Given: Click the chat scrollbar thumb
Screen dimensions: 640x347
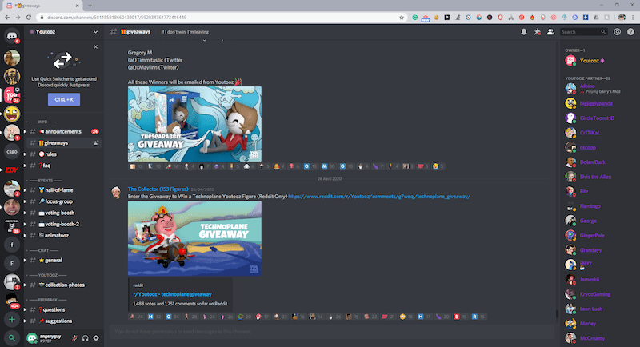Looking at the screenshot, I should click(x=557, y=314).
